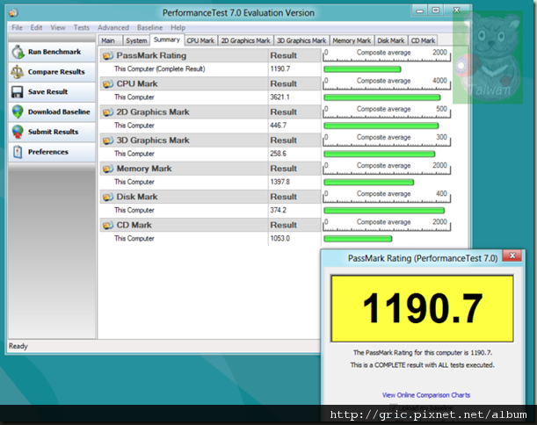
Task: Click the 1397.8 Memory Mark result value
Action: (x=279, y=182)
